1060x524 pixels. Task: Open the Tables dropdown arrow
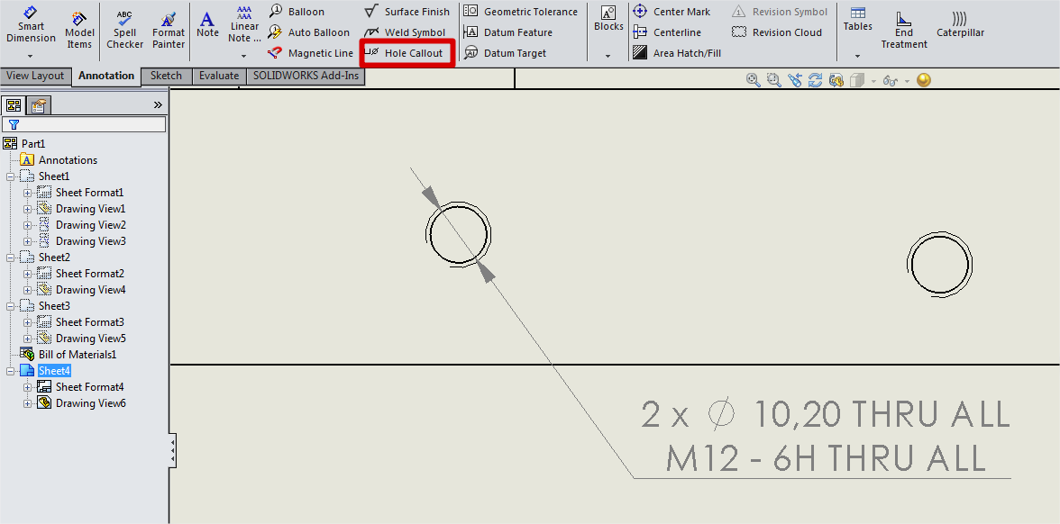tap(858, 57)
